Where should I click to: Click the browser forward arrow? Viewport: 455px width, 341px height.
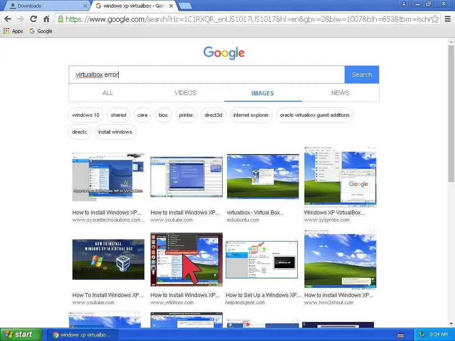(x=20, y=19)
